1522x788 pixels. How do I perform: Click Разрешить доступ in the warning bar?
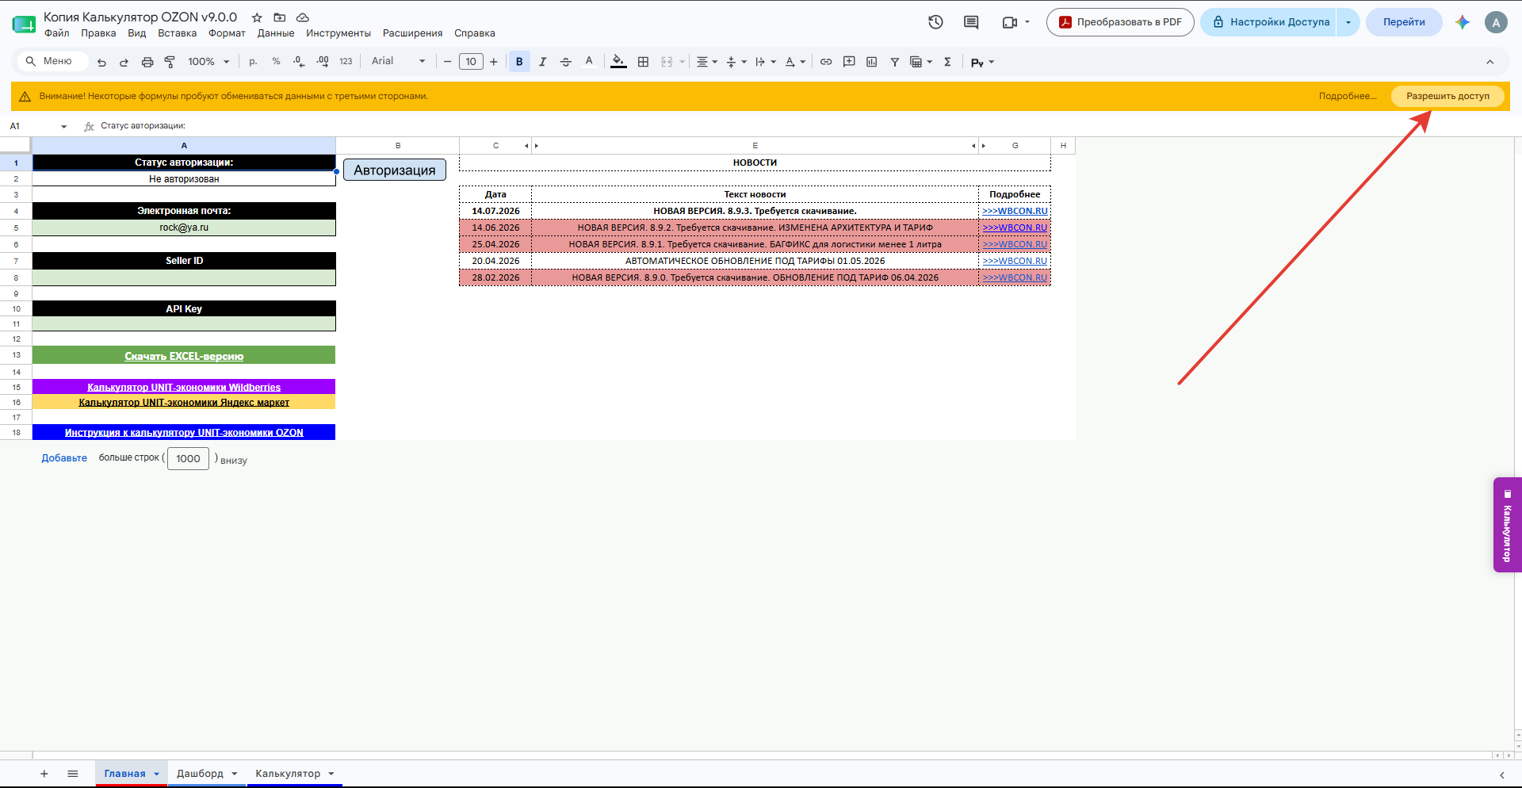tap(1448, 96)
